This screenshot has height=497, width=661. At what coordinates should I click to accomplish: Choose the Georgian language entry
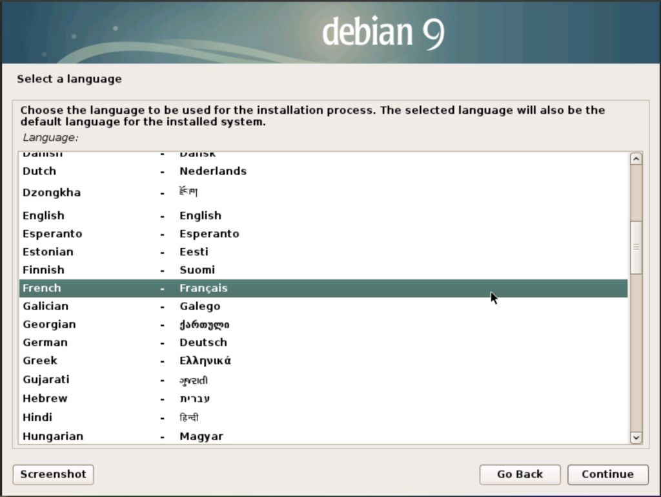(x=49, y=324)
